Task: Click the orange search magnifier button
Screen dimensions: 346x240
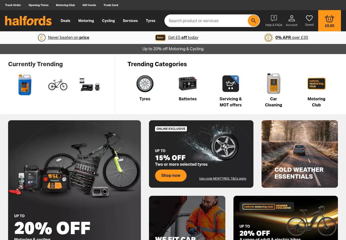Action: tap(253, 21)
